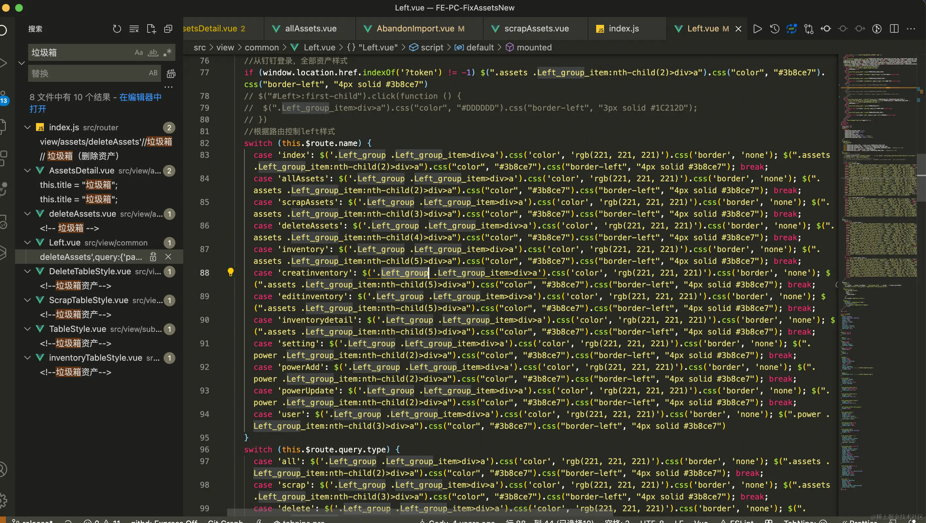This screenshot has width=926, height=523.
Task: Switch to the scrapAssets.vue tab
Action: click(536, 29)
